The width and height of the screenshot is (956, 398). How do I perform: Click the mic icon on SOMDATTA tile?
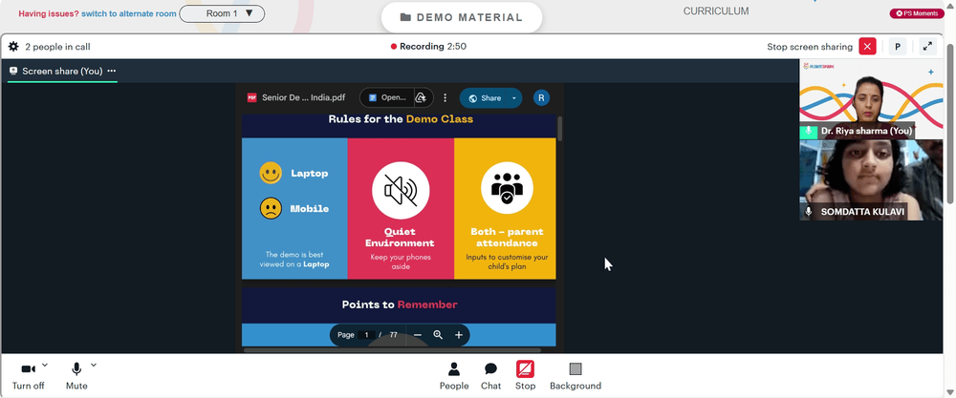809,212
